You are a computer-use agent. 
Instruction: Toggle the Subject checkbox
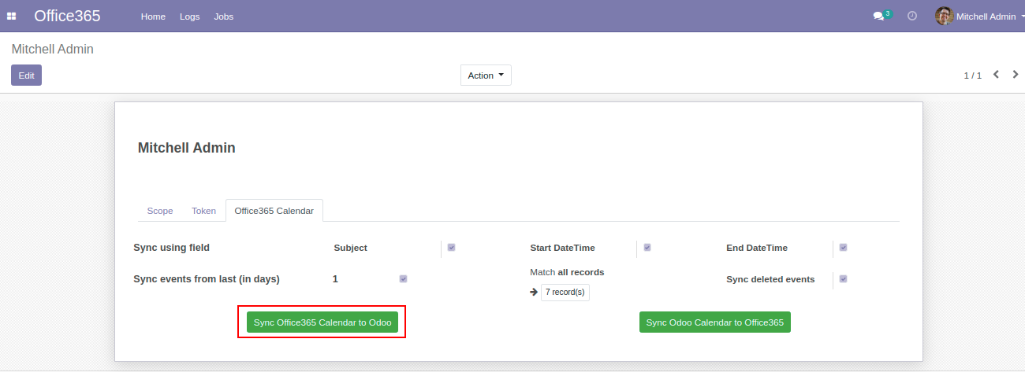click(452, 248)
